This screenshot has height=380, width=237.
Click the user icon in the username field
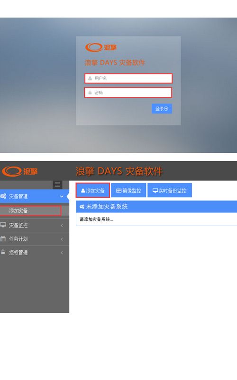point(90,78)
